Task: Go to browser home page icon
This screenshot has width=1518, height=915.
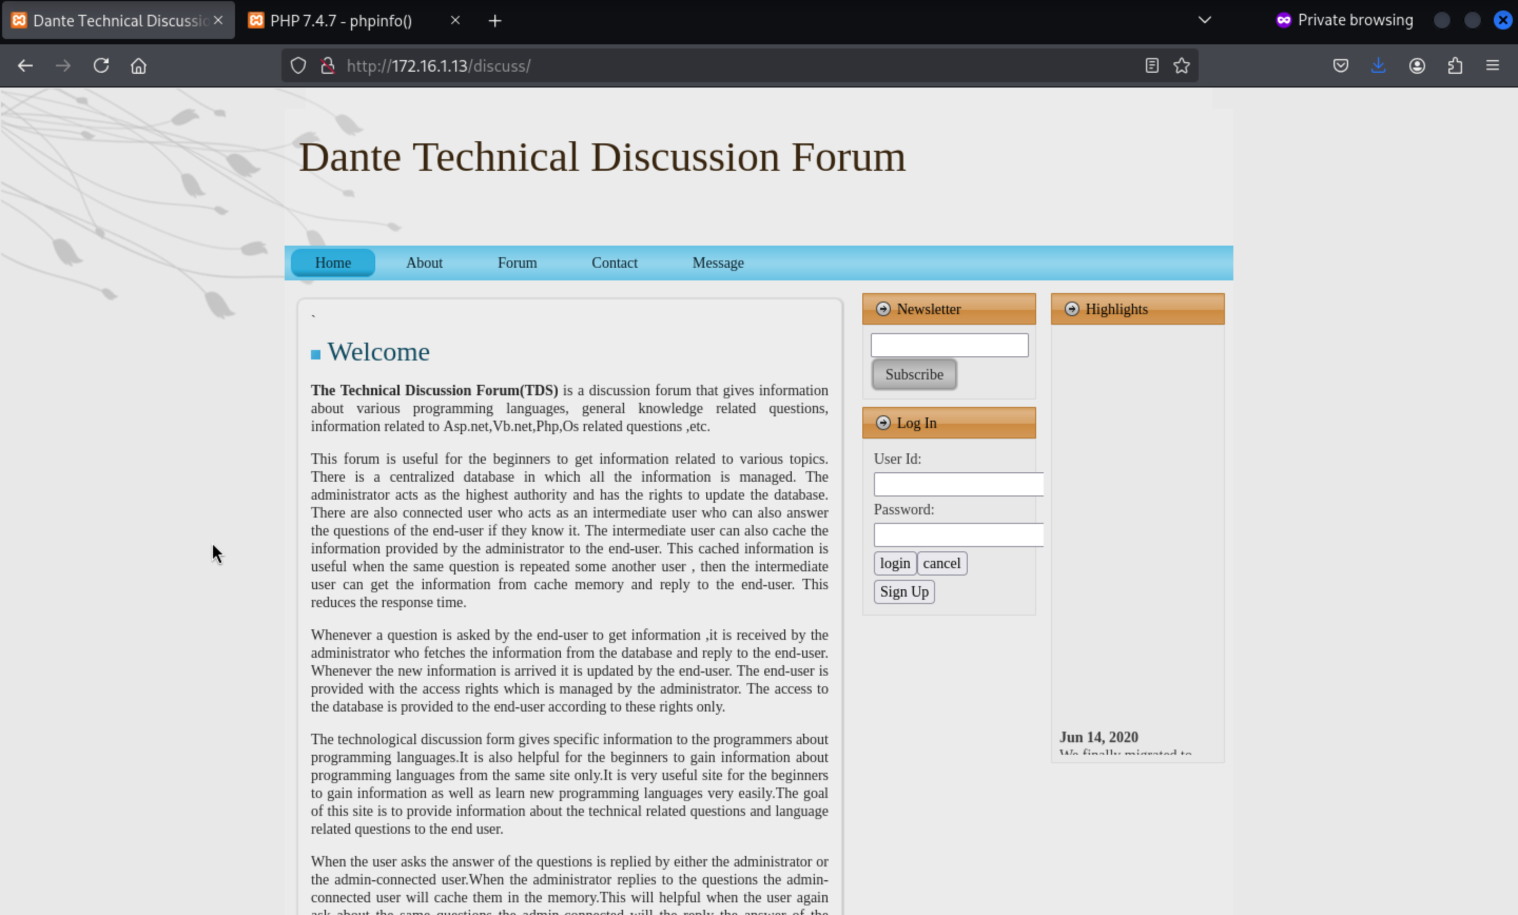Action: point(139,65)
